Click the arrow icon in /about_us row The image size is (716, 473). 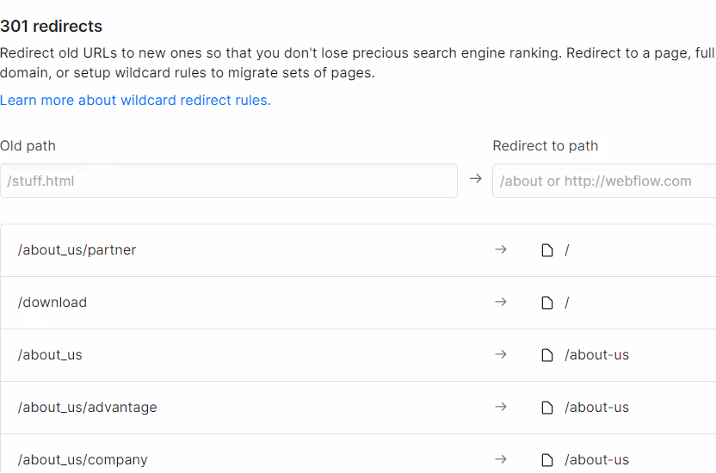pyautogui.click(x=501, y=354)
